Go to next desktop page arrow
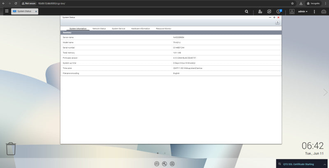This screenshot has width=329, height=168. [x=325, y=92]
